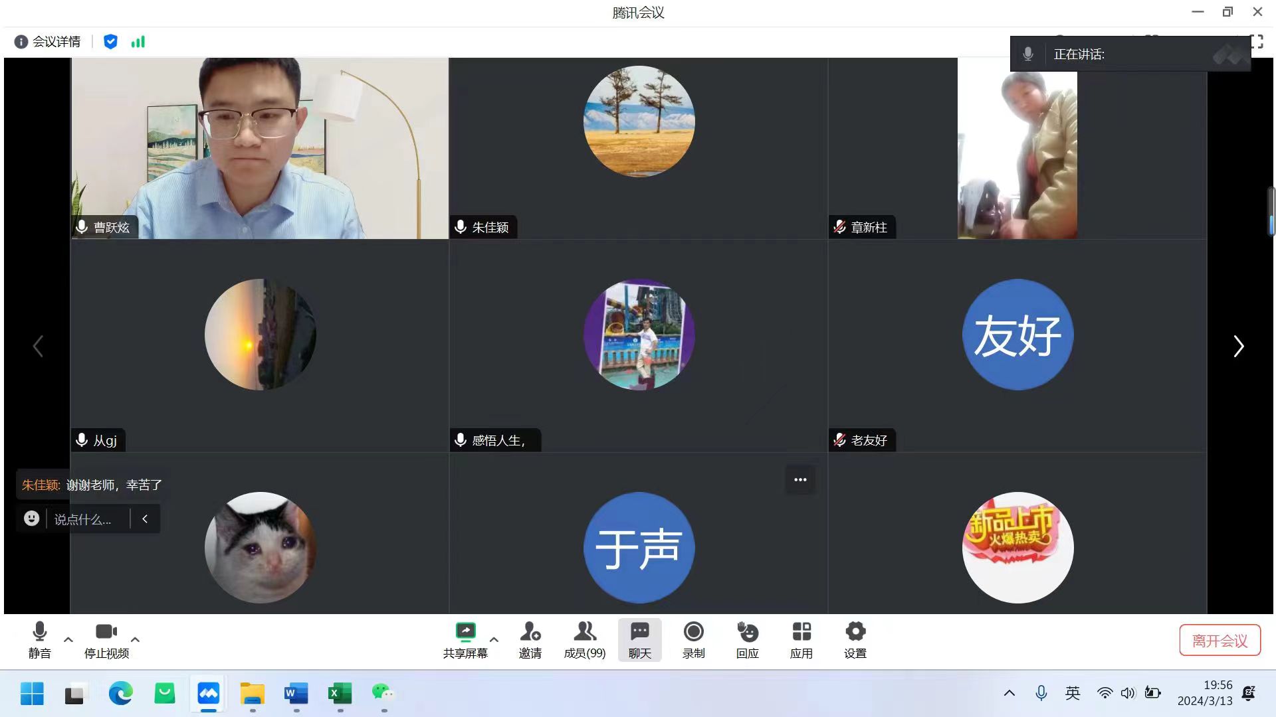The image size is (1276, 717).
Task: Open clock 19:56 date panel
Action: pos(1205,693)
